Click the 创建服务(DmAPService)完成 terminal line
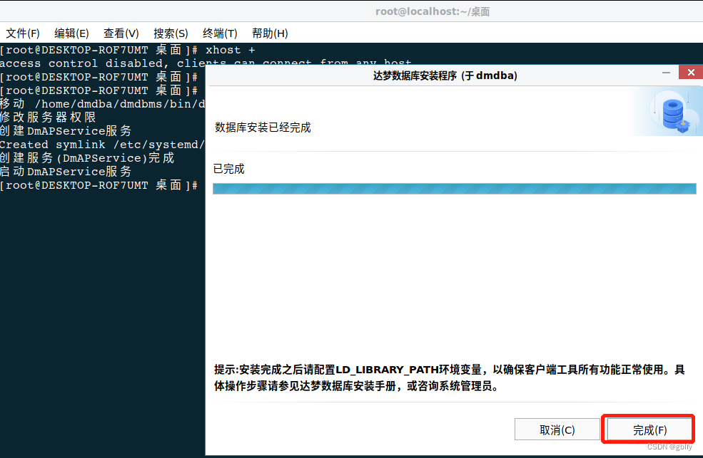The width and height of the screenshot is (703, 458). click(x=87, y=158)
